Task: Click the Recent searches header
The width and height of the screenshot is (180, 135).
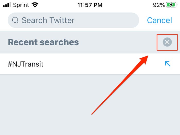Action: coord(43,42)
